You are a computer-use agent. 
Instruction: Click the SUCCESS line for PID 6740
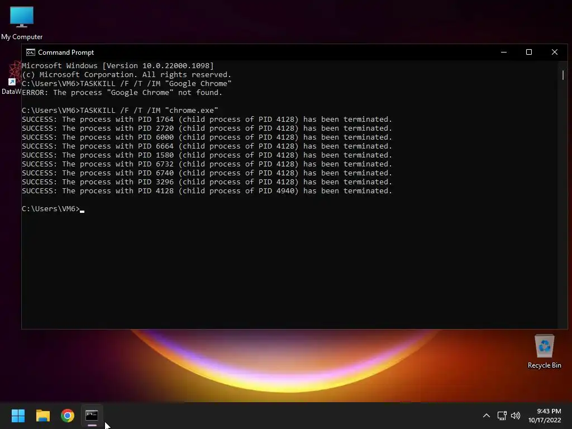[x=207, y=173]
